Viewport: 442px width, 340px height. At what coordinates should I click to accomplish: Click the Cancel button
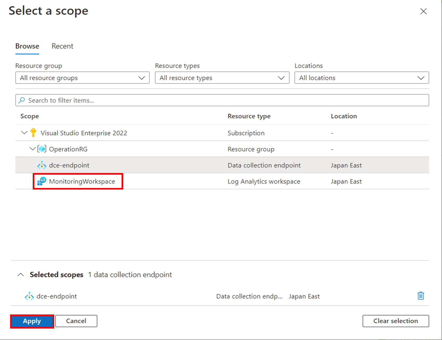coord(76,321)
